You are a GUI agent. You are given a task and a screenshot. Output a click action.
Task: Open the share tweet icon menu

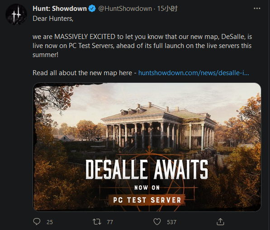[x=220, y=221]
